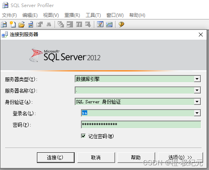Click the 选项(O) >> button
209x170 pixels.
(x=180, y=157)
